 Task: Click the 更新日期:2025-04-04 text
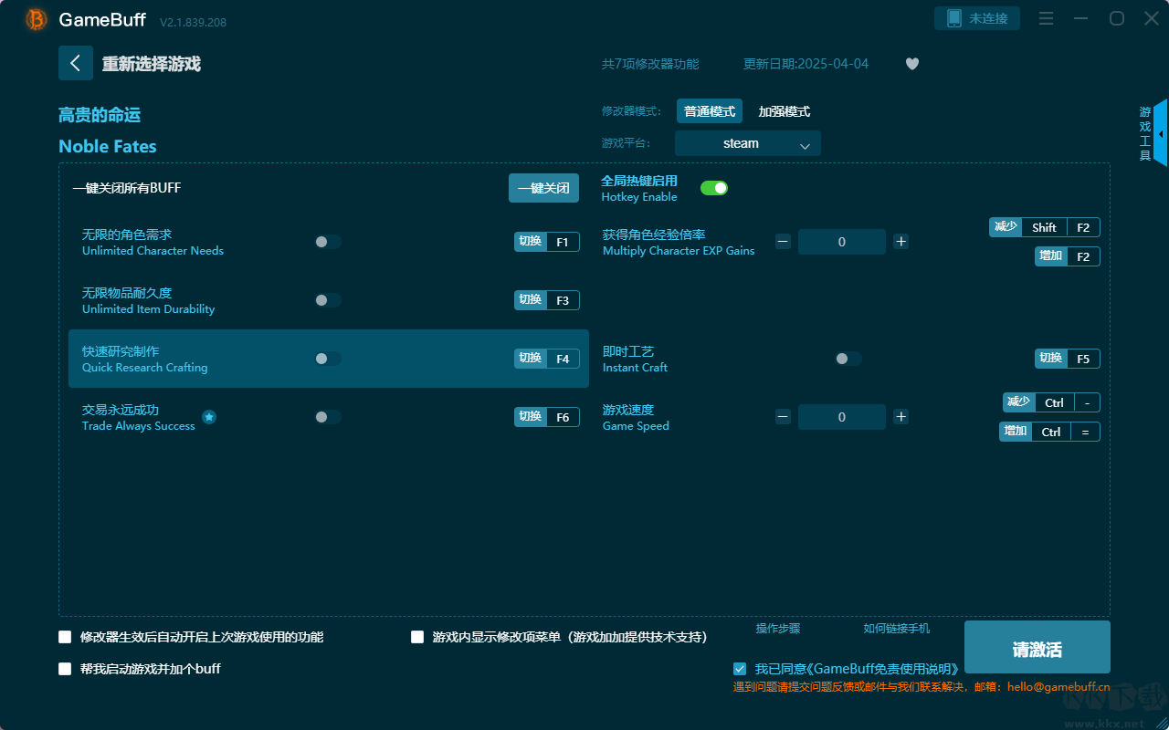(x=806, y=64)
